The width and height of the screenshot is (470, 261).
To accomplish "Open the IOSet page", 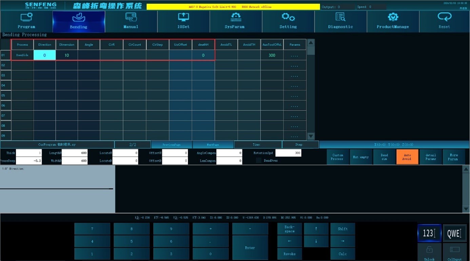I will pos(183,21).
